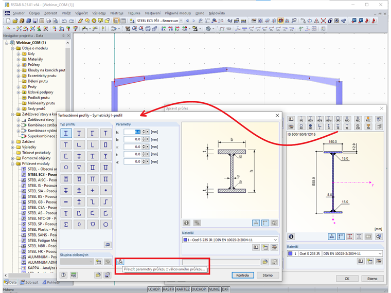This screenshot has height=293, width=391.
Task: Select QRO square hollow section button
Action: pos(338,119)
